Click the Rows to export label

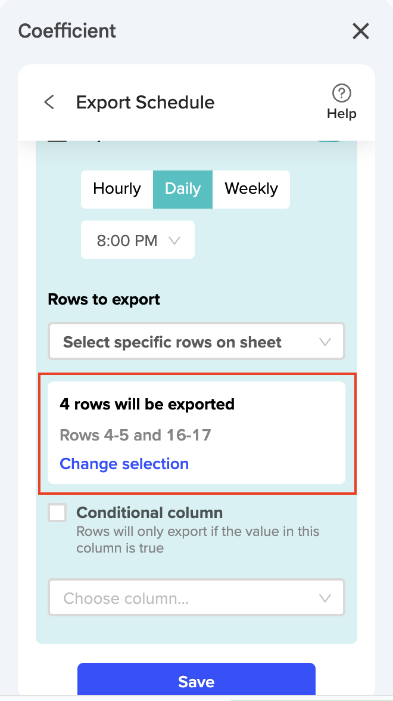[104, 299]
